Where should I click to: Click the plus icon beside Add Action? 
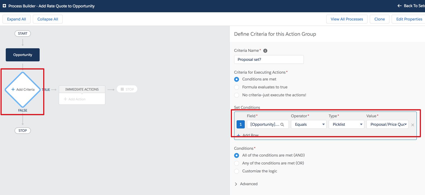[65, 99]
